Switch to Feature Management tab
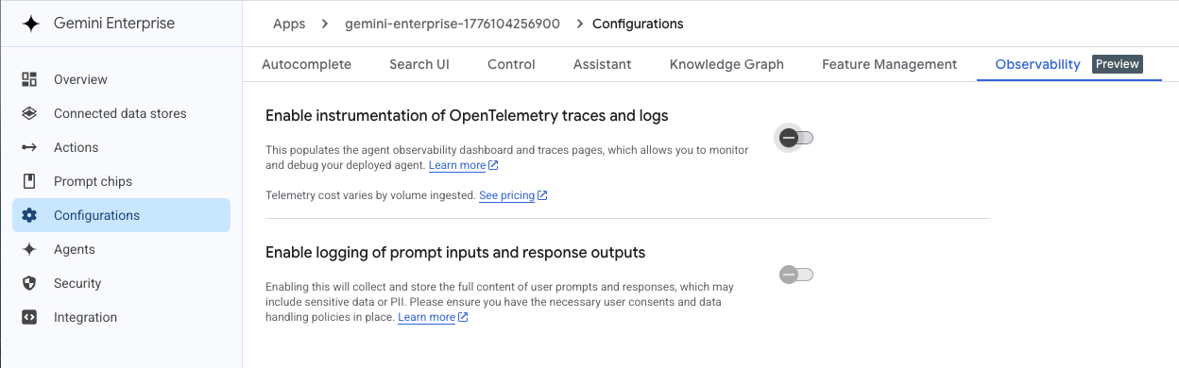The image size is (1179, 368). tap(889, 64)
